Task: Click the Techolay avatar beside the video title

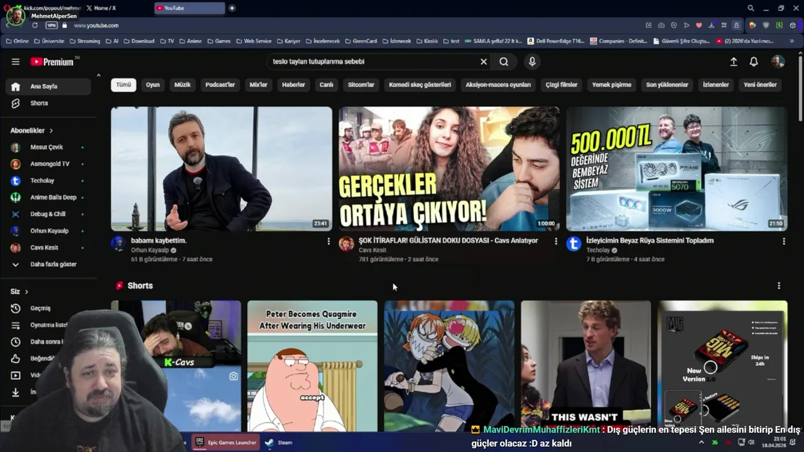Action: click(x=573, y=244)
